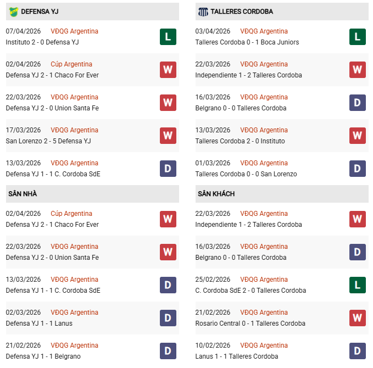Click the green L badge for Instituto match
The width and height of the screenshot is (373, 368).
point(168,37)
